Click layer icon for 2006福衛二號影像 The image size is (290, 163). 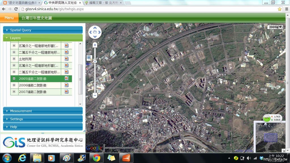pyautogui.click(x=67, y=85)
